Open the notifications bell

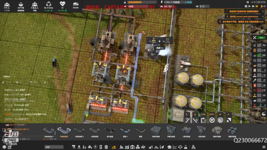tap(262, 6)
